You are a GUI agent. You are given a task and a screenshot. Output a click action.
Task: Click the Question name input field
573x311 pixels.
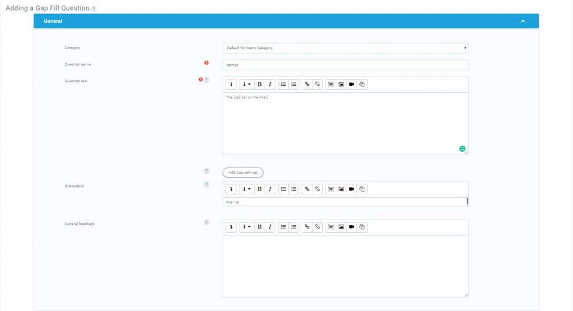[x=345, y=65]
